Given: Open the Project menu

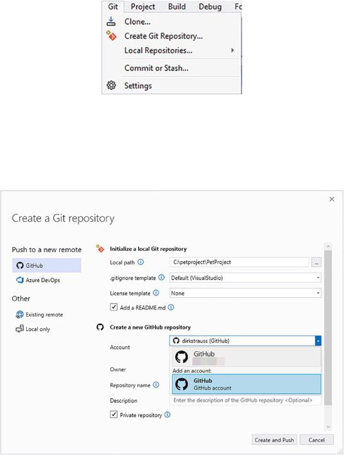Looking at the screenshot, I should [x=142, y=6].
